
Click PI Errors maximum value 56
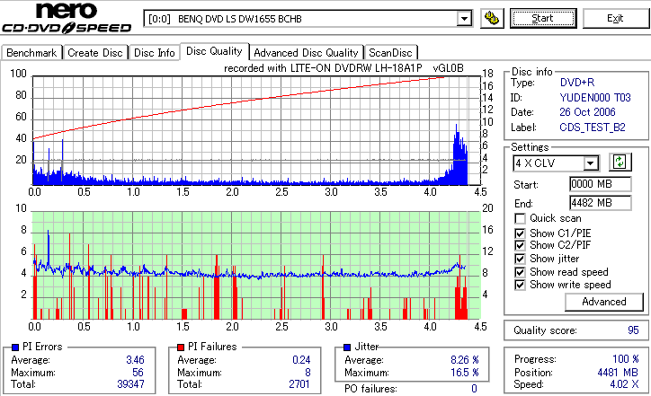pos(138,373)
